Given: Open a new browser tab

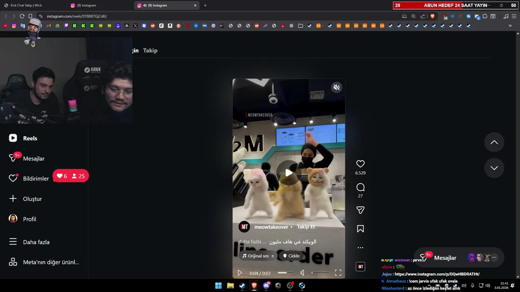Looking at the screenshot, I should 205,5.
